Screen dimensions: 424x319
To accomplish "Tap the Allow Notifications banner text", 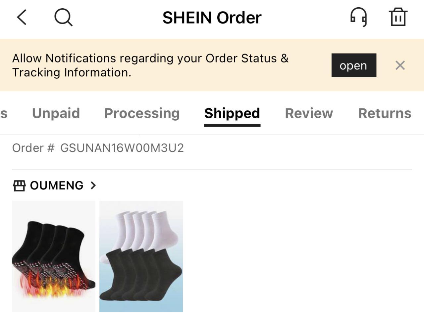I will click(x=150, y=65).
